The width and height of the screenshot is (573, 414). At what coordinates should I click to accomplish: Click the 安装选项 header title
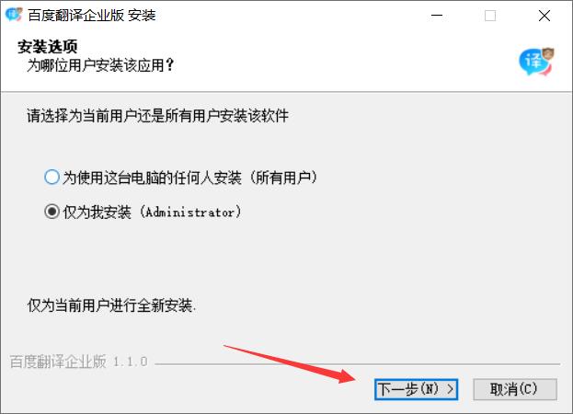pyautogui.click(x=48, y=46)
